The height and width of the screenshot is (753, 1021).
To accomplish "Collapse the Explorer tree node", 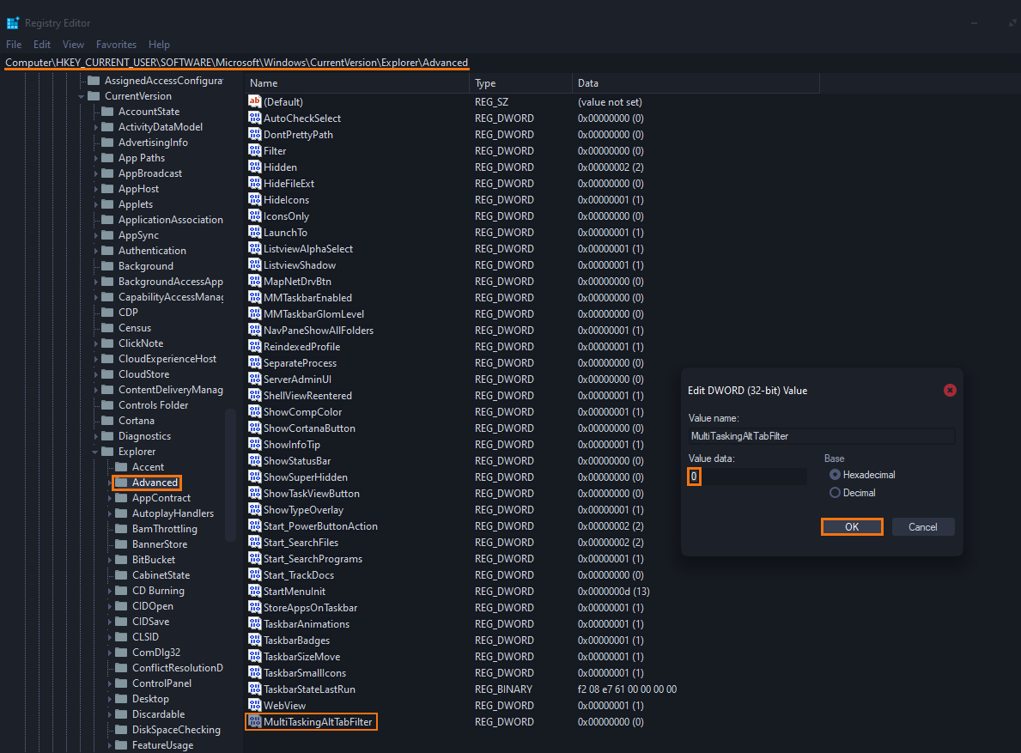I will 95,452.
